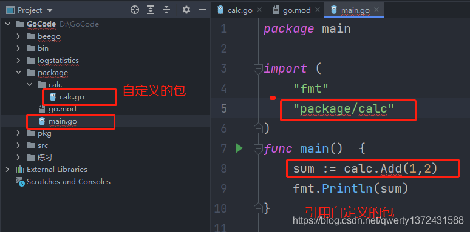The height and width of the screenshot is (232, 470).
Task: Close the main.go tab
Action: [x=376, y=10]
